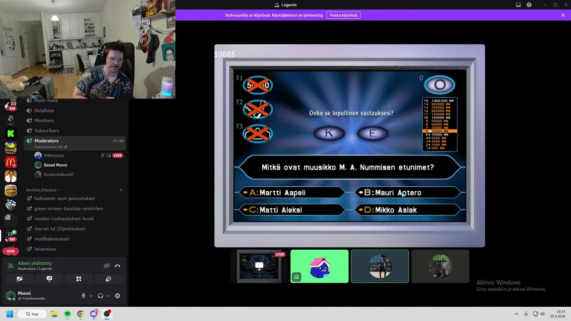Click Monni user avatar in panel
The image size is (571, 321).
click(x=11, y=296)
